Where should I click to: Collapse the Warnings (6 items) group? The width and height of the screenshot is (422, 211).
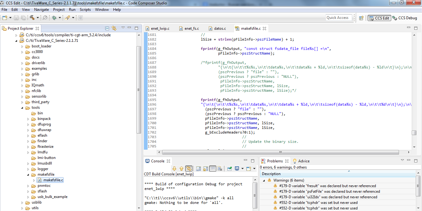point(264,180)
